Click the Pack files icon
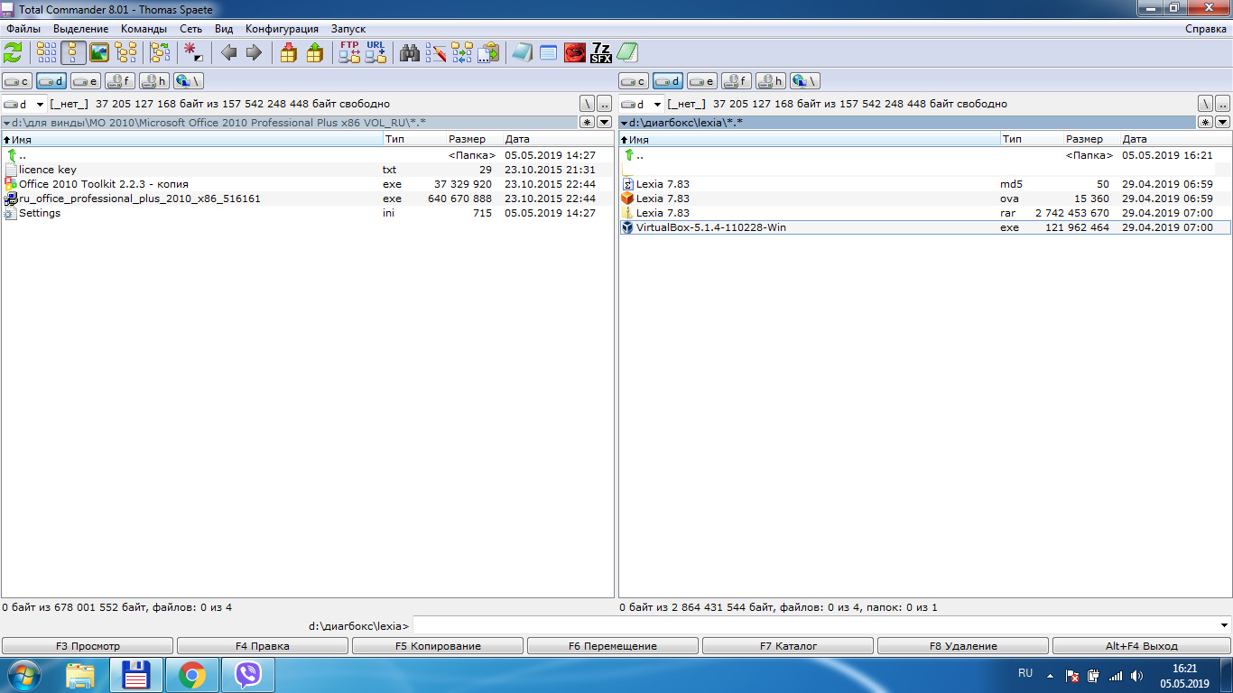 pyautogui.click(x=288, y=52)
